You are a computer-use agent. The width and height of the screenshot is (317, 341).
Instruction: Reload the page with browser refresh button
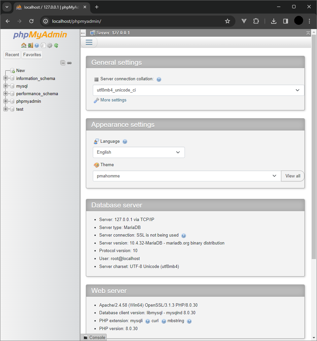pyautogui.click(x=31, y=21)
